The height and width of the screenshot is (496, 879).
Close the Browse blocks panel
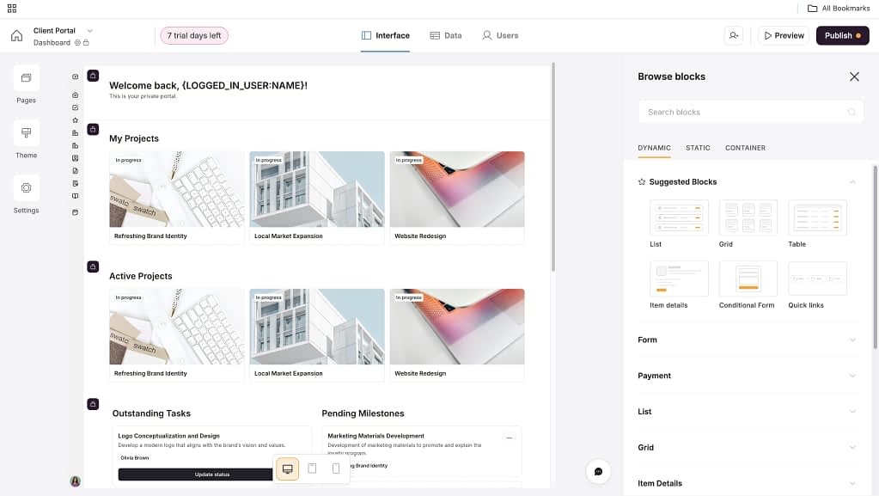coord(854,77)
